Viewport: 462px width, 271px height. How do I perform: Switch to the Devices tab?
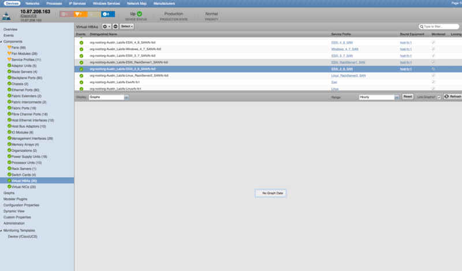click(x=12, y=3)
